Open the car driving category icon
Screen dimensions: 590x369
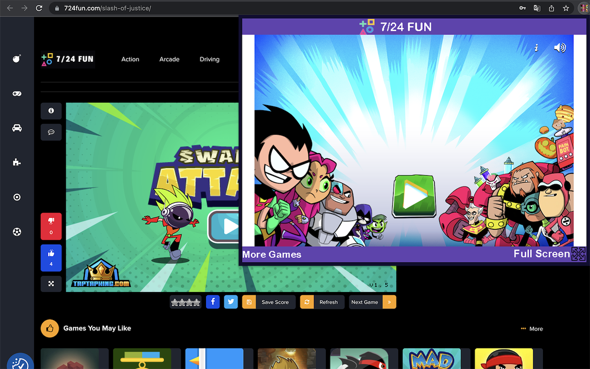click(17, 128)
